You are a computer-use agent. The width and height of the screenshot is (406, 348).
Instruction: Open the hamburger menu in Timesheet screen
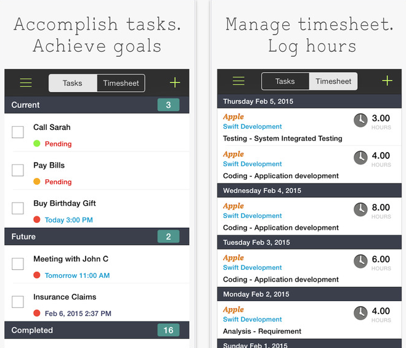click(x=238, y=81)
